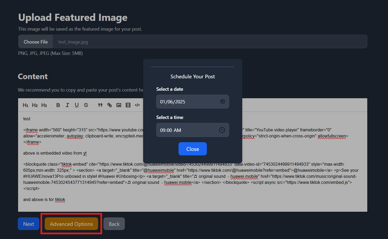Open the time picker clock icon
The height and width of the screenshot is (239, 388).
coord(222,130)
